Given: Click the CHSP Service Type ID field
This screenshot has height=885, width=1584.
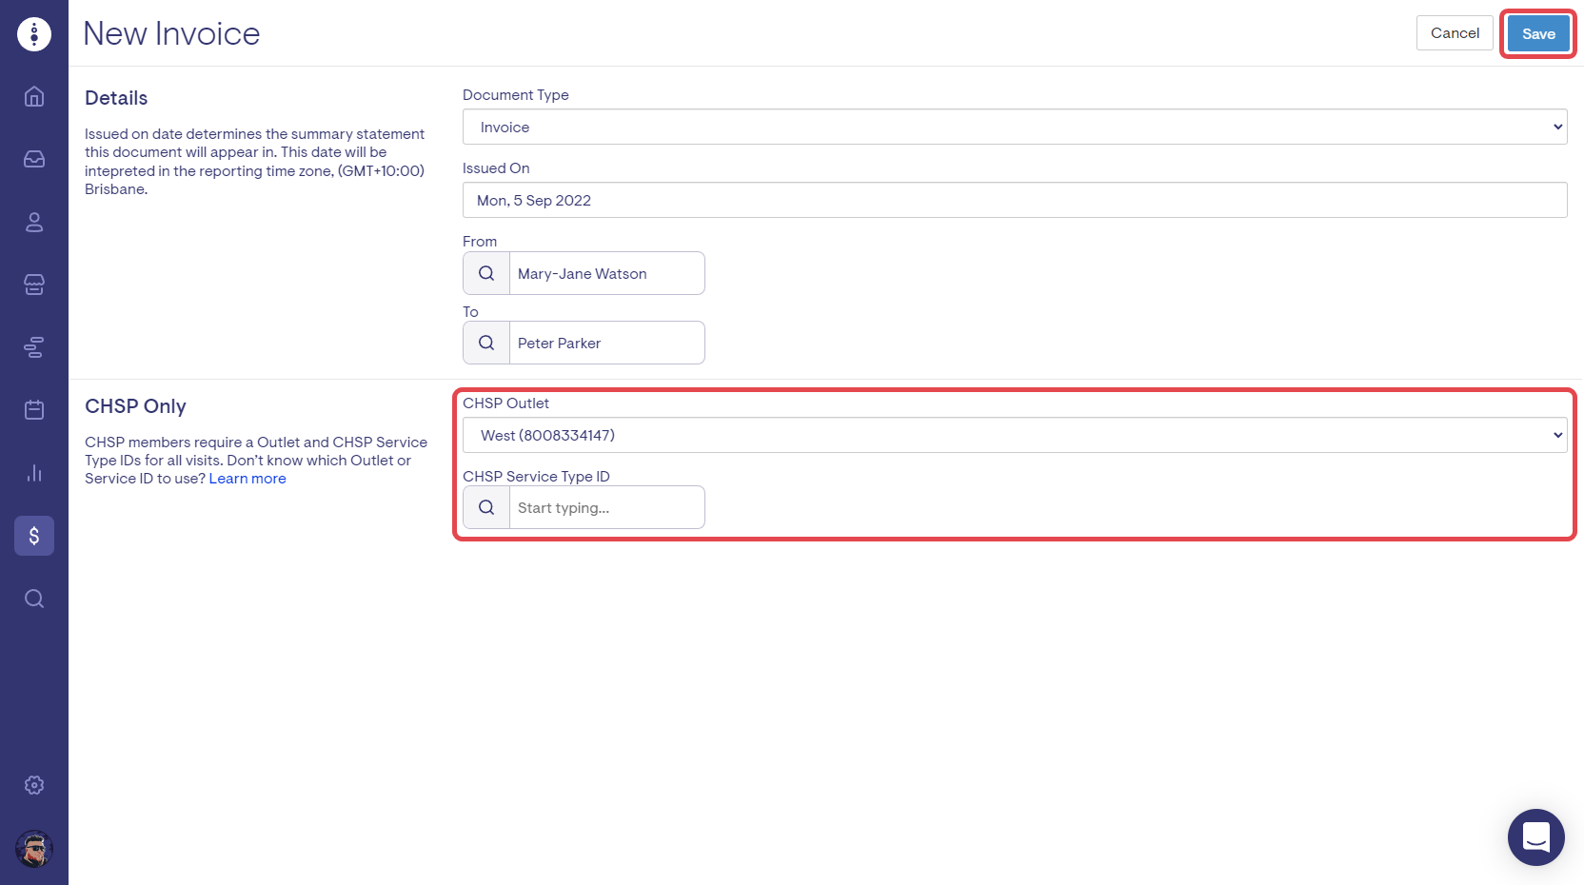Looking at the screenshot, I should pyautogui.click(x=606, y=508).
